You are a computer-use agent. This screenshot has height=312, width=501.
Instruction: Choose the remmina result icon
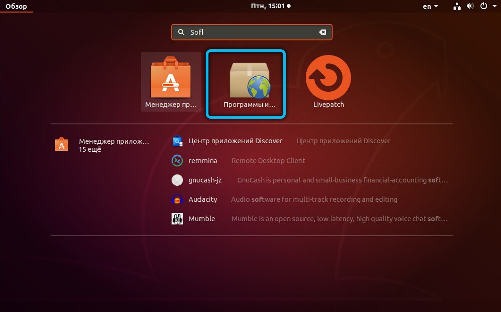pyautogui.click(x=177, y=161)
